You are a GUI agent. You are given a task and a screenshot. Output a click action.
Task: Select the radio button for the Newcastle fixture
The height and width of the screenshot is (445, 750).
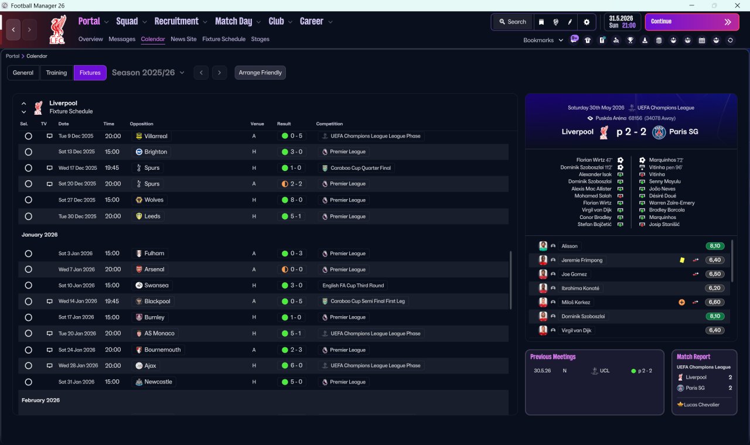click(28, 382)
